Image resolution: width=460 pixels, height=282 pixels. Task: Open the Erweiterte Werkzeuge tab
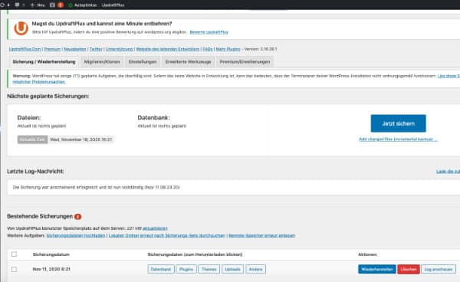pyautogui.click(x=188, y=62)
